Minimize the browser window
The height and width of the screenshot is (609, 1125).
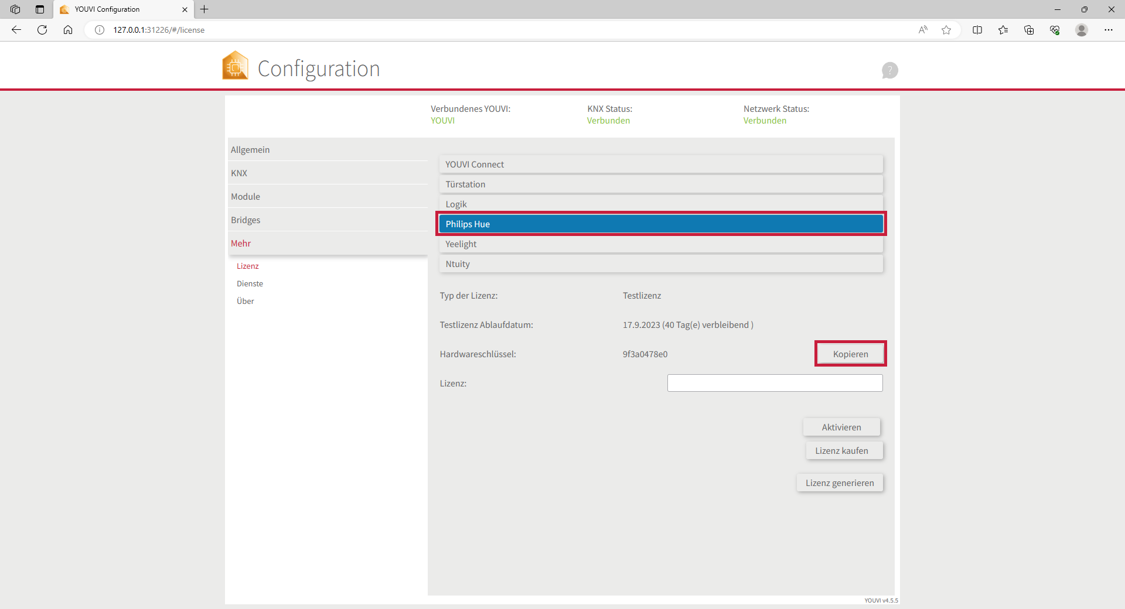point(1058,9)
